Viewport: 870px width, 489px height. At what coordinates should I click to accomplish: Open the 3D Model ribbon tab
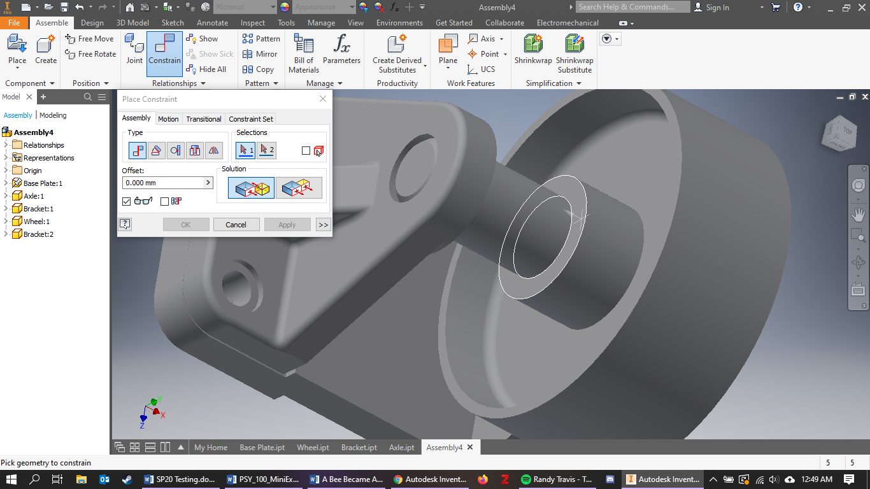[x=132, y=23]
